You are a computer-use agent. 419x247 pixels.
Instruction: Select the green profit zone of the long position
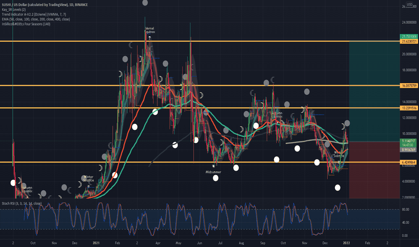click(374, 92)
